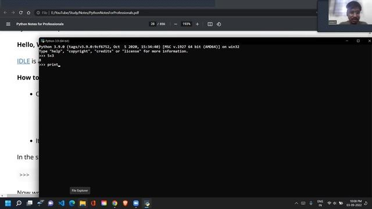Open the focus assist moon icon

pyautogui.click(x=366, y=203)
